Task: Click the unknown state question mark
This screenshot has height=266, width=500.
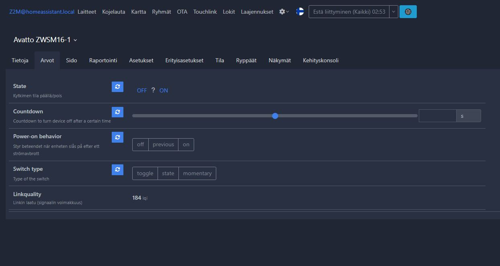Action: (x=153, y=90)
